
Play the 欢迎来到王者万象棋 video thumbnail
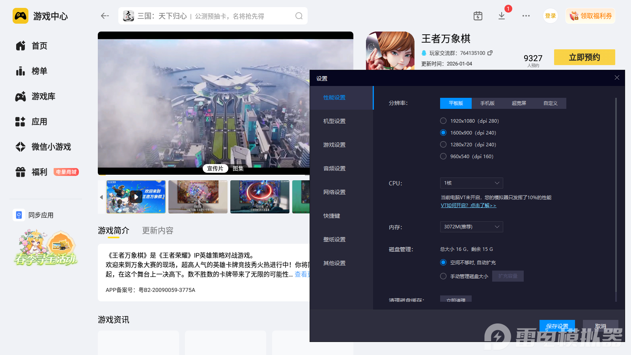click(136, 197)
